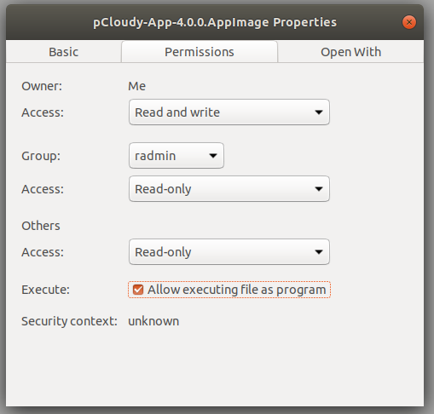This screenshot has height=414, width=434.
Task: Open the group access 'Read-only' dropdown
Action: click(229, 189)
